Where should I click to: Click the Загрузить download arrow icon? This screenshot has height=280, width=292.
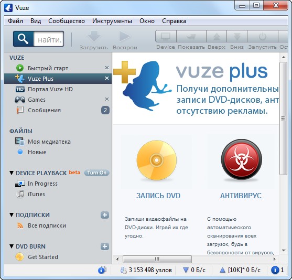coord(94,36)
